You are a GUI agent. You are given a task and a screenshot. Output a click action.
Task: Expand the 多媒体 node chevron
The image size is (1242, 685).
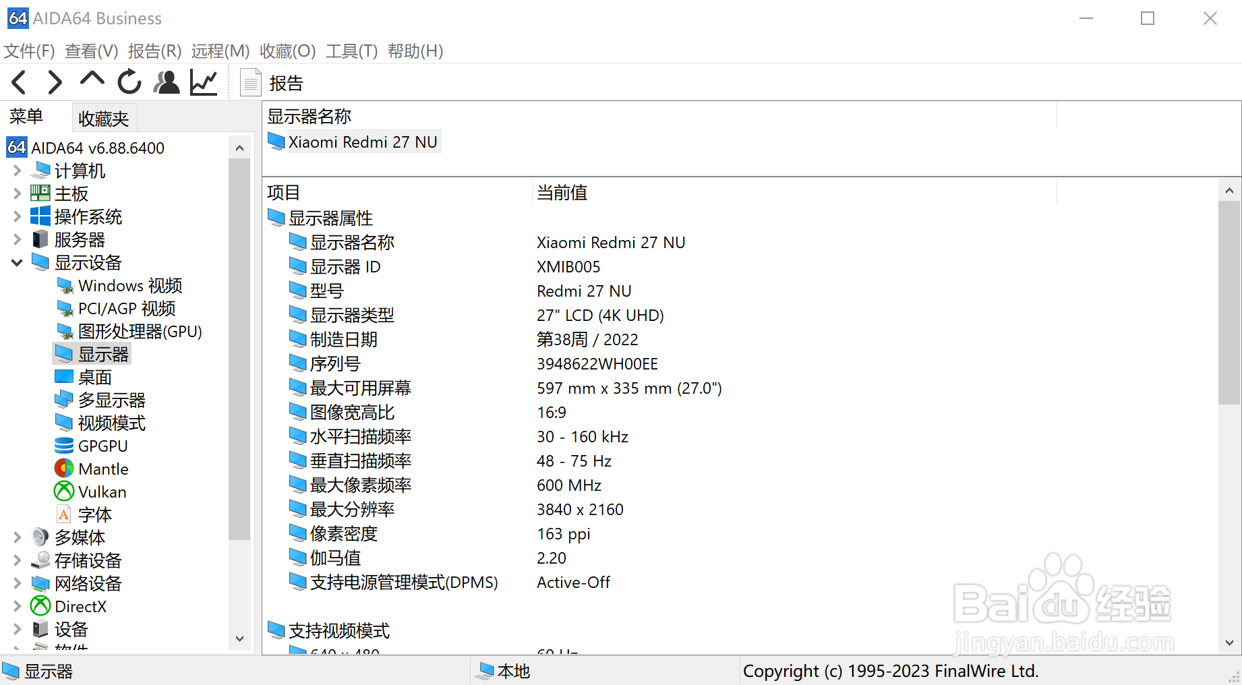18,537
